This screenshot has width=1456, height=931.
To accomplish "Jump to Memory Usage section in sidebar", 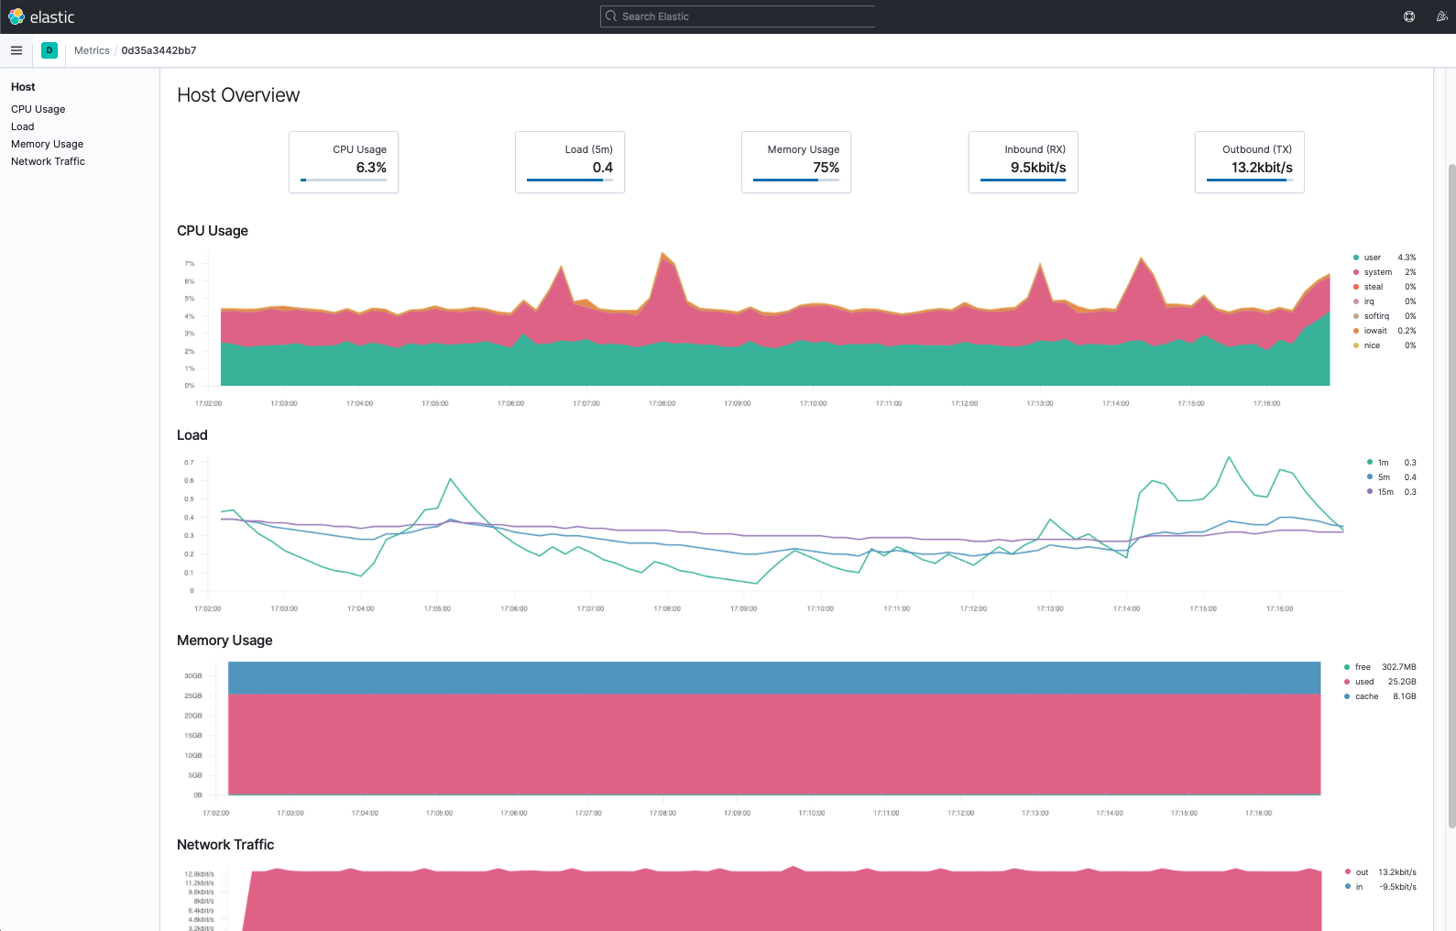I will tap(48, 144).
